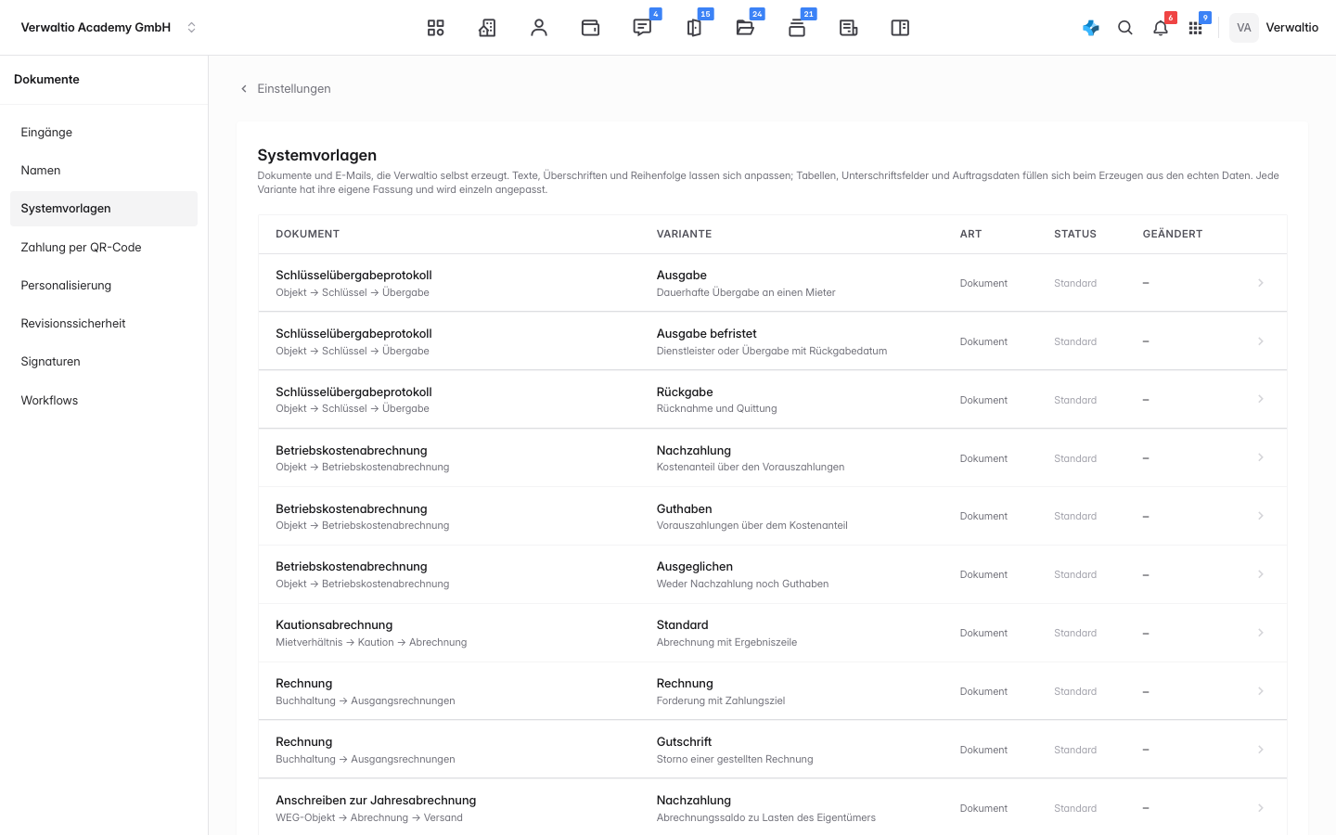Open the search magnifier icon
Viewport: 1336px width, 835px height.
coord(1125,28)
